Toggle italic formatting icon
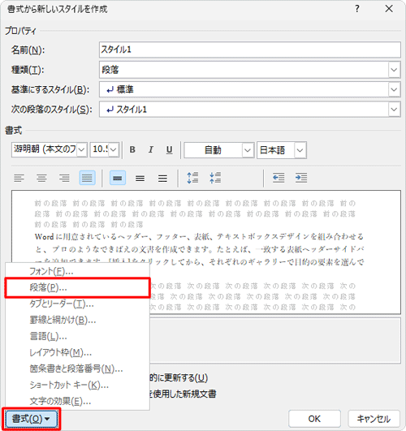Screen dimensions: 406x431 coord(151,150)
